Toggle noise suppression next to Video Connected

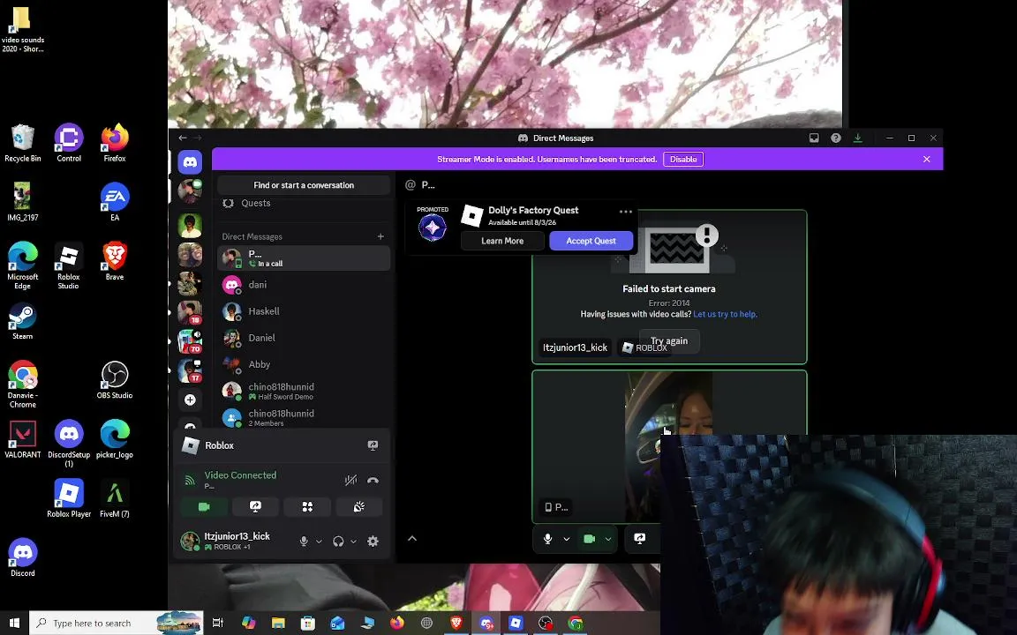350,480
